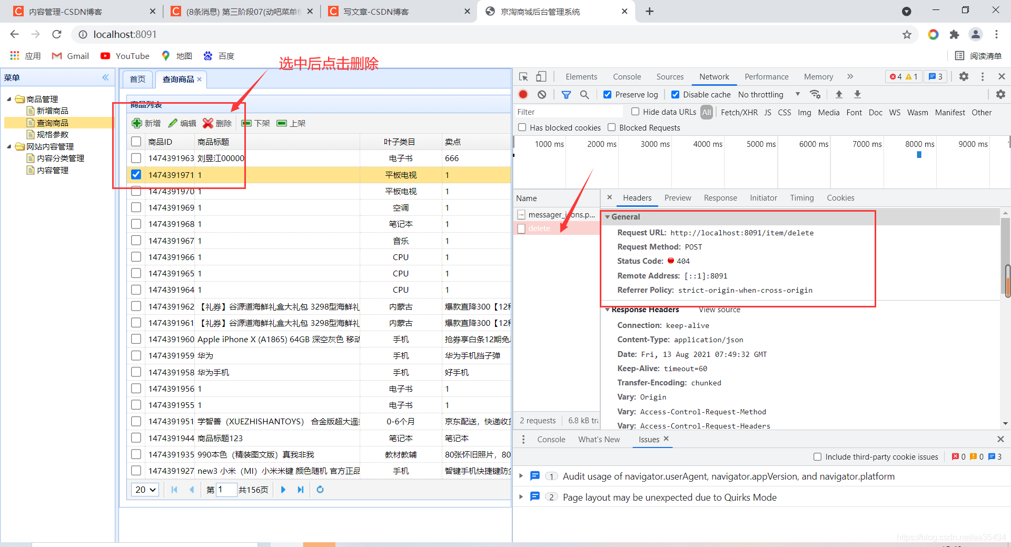Open network conditions wifi icon
Screen dimensions: 1011x547
tap(815, 95)
